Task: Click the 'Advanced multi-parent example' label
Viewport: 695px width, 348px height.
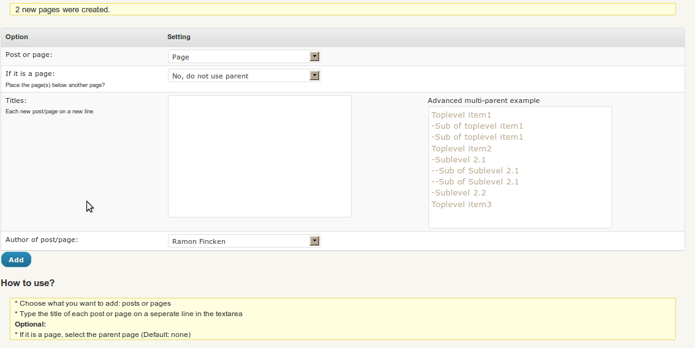Action: pyautogui.click(x=484, y=100)
